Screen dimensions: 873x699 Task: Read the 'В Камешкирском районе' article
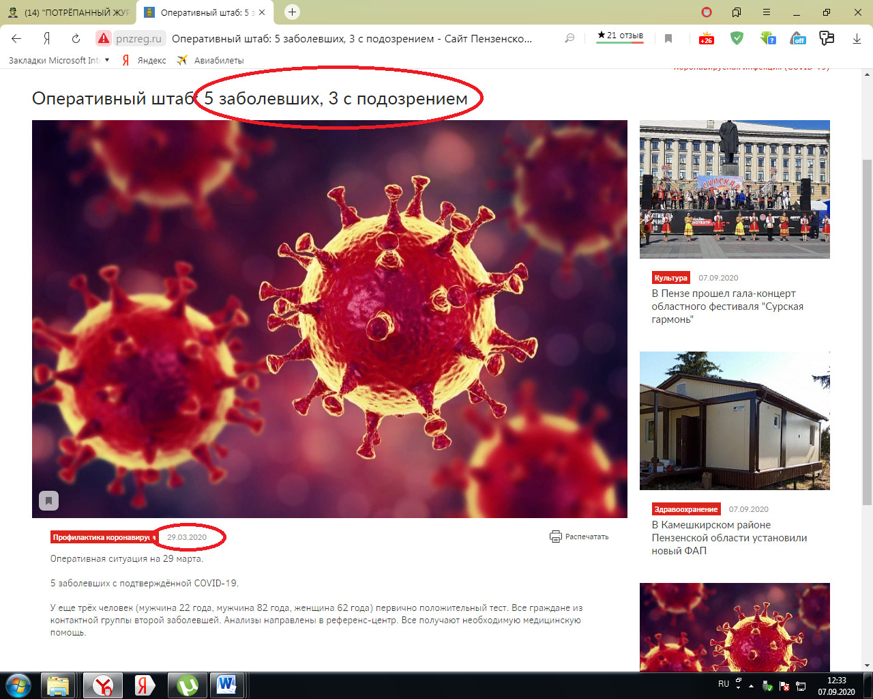click(729, 538)
